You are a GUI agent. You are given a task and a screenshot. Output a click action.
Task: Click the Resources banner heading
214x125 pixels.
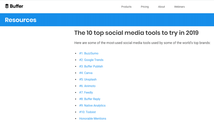click(21, 20)
